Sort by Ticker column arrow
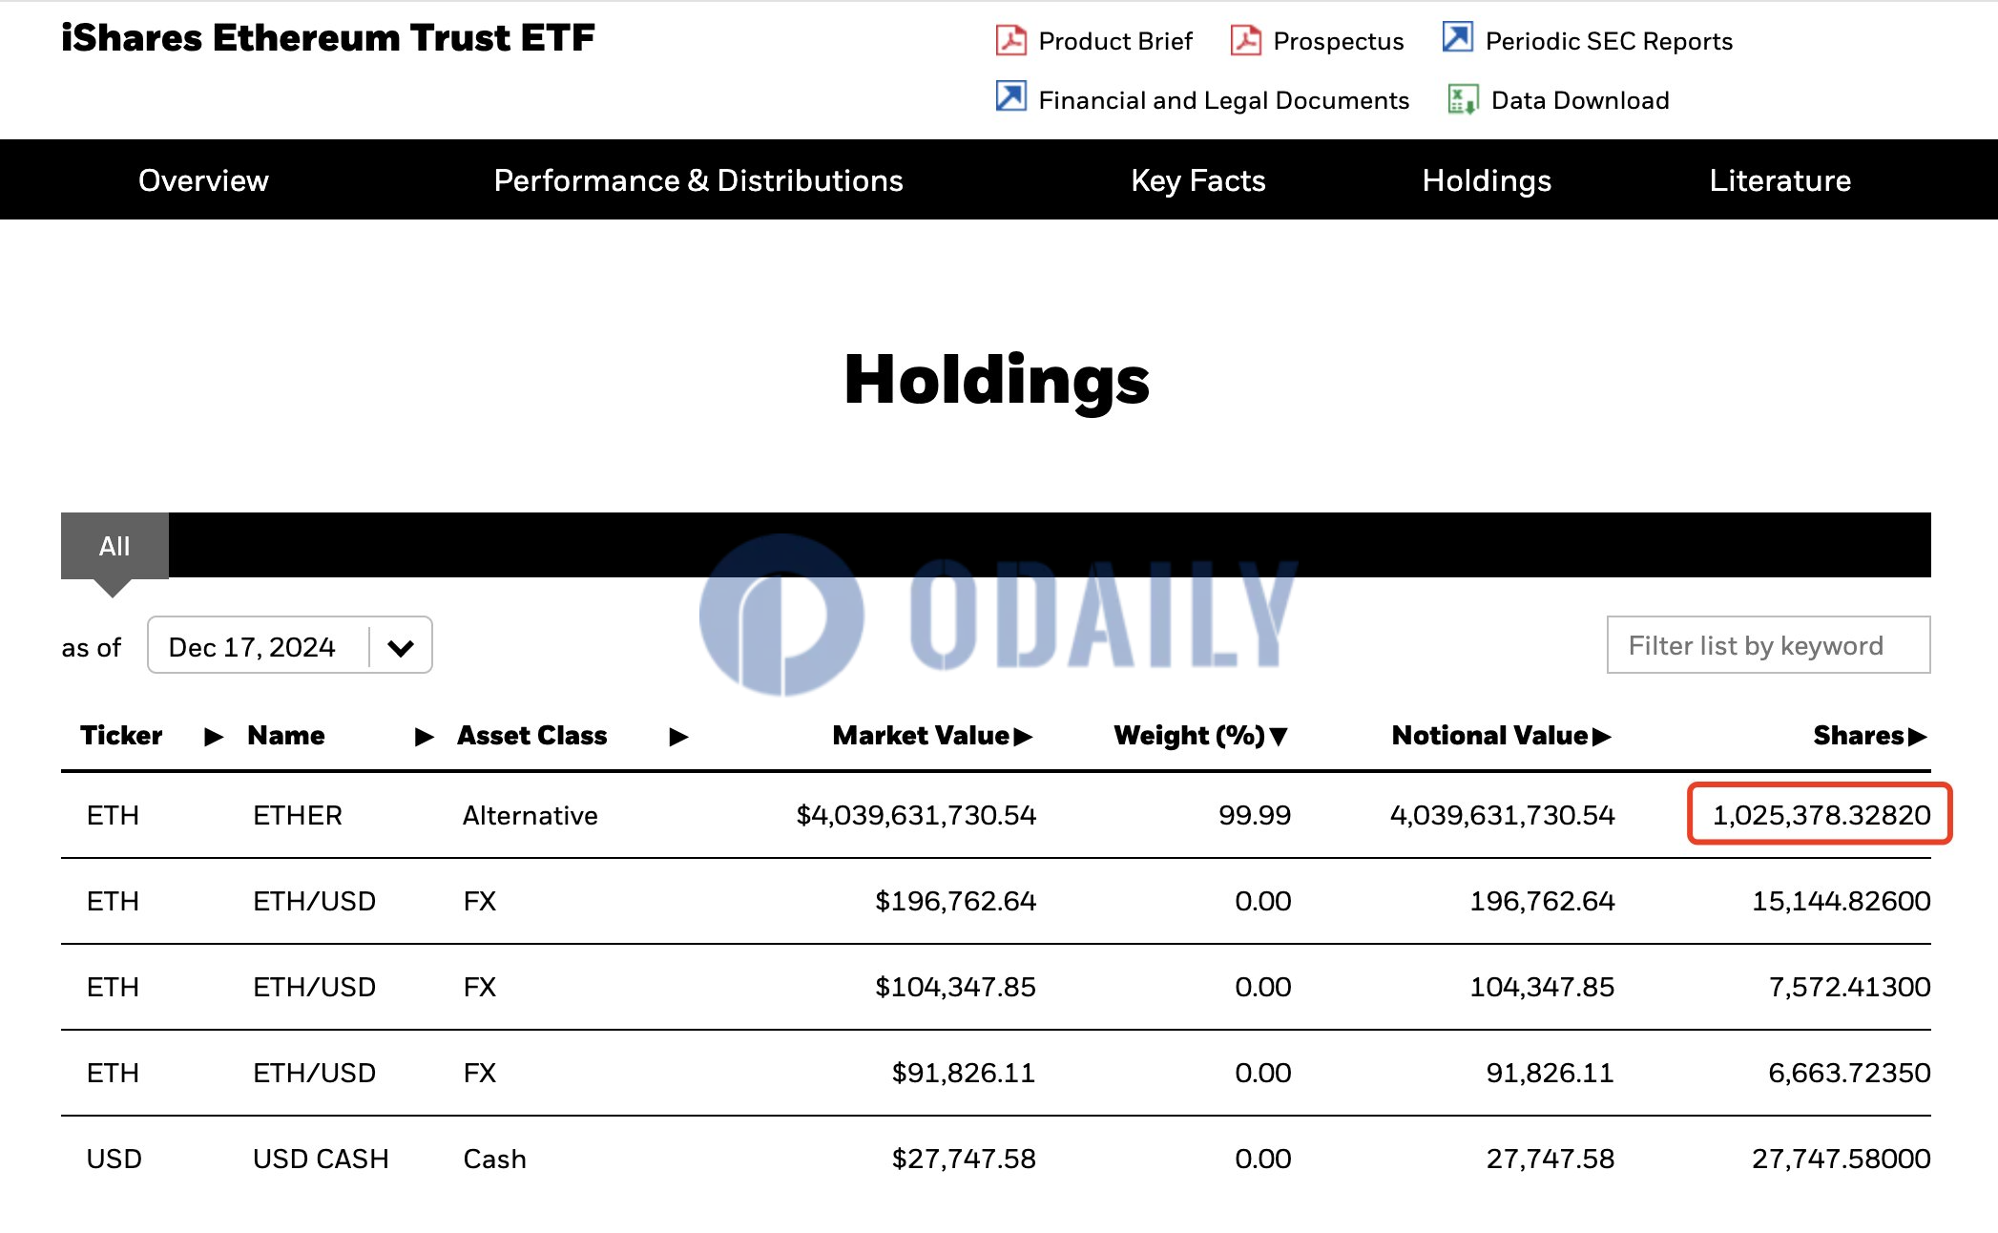Screen dimensions: 1998x1233 pos(214,737)
